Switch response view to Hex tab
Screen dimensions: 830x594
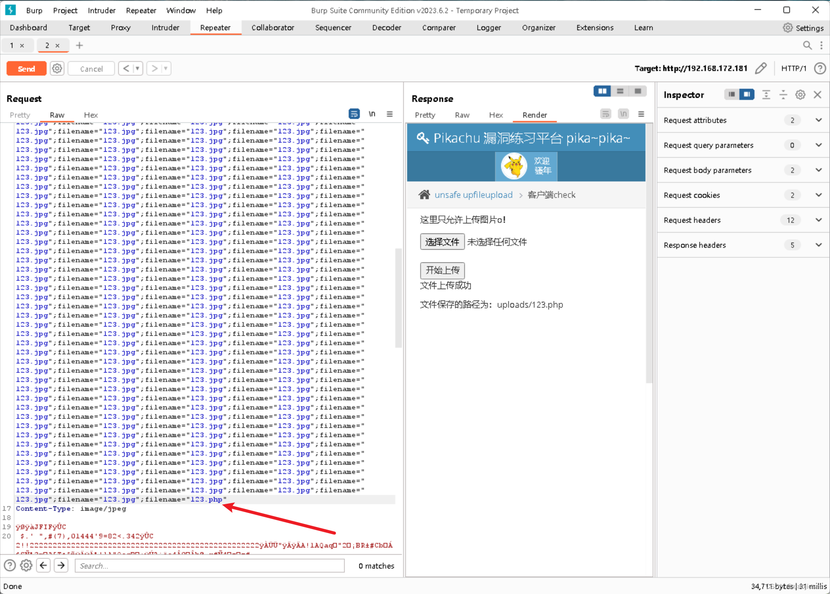pos(496,115)
